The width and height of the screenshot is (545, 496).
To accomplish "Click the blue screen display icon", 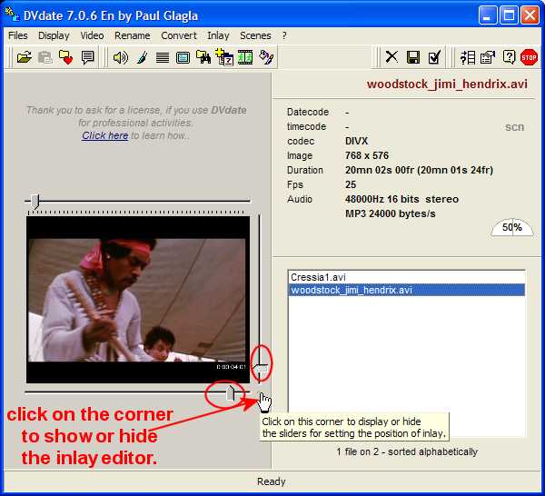I will 183,58.
